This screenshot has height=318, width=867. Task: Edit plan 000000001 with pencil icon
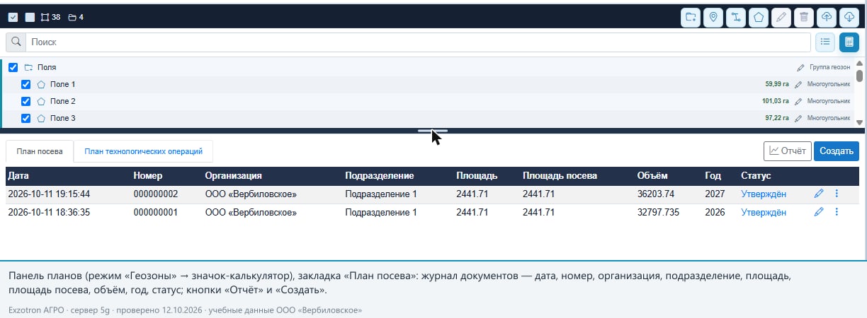(820, 212)
